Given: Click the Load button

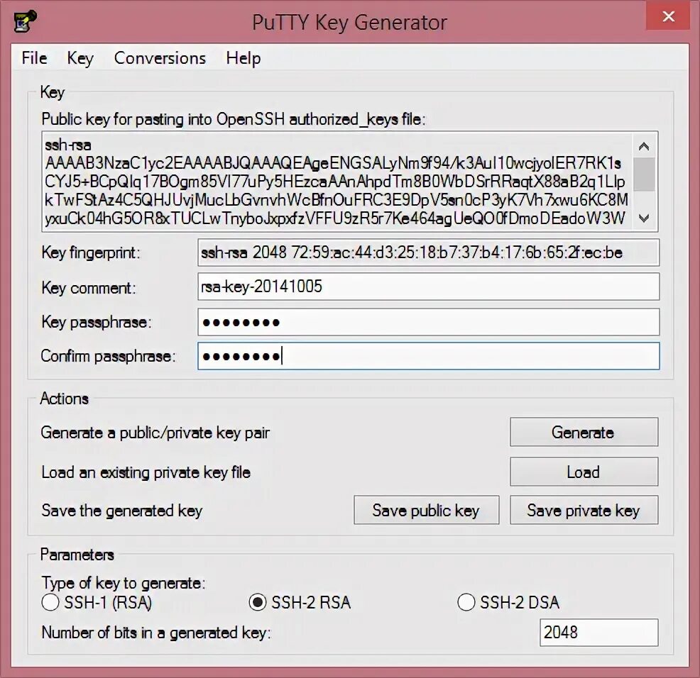Looking at the screenshot, I should point(584,472).
